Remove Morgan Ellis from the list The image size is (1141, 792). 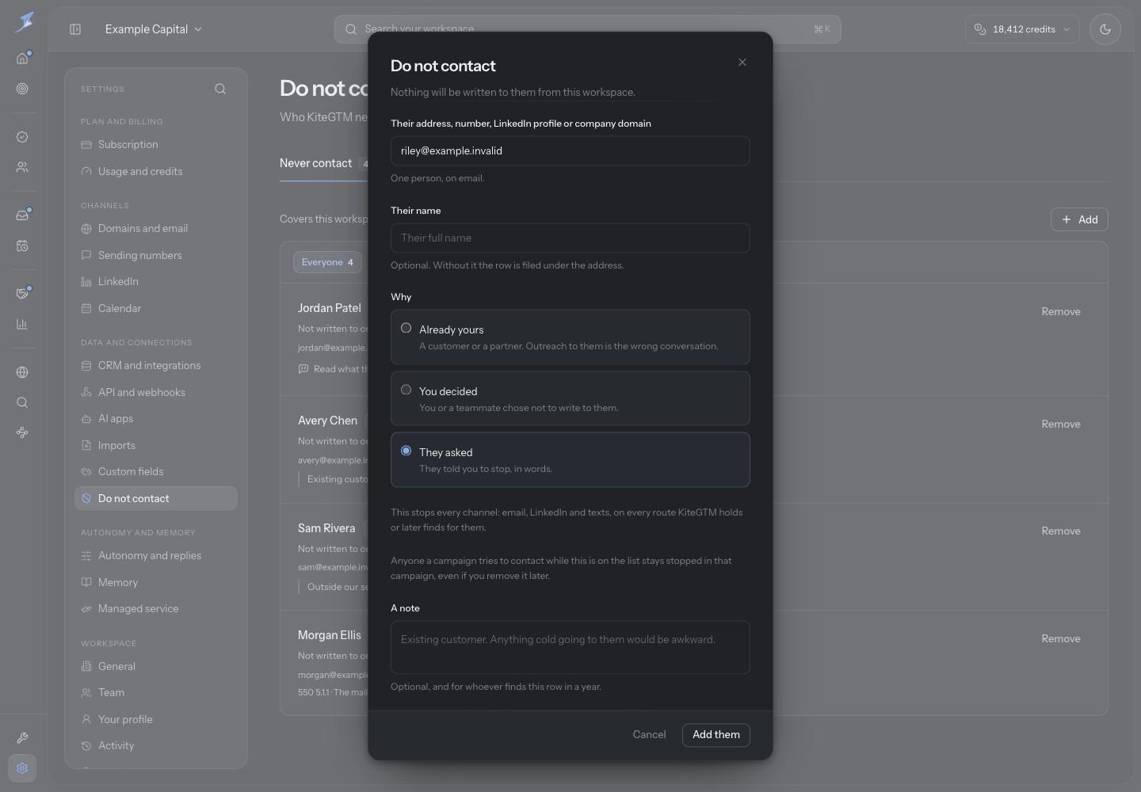(x=1061, y=639)
